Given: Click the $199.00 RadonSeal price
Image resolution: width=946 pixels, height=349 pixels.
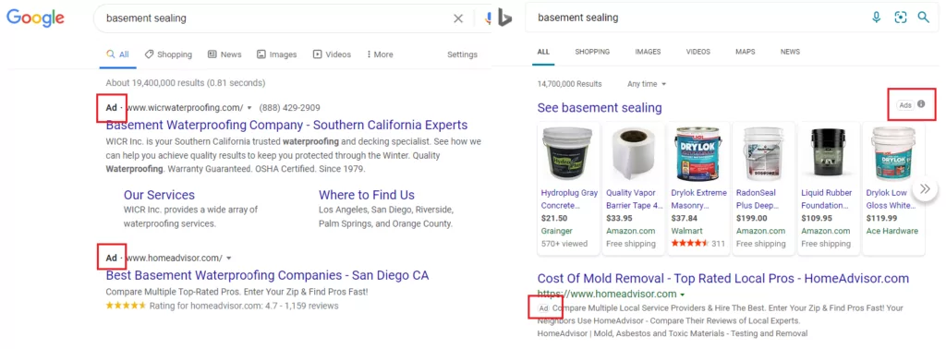Looking at the screenshot, I should 752,218.
